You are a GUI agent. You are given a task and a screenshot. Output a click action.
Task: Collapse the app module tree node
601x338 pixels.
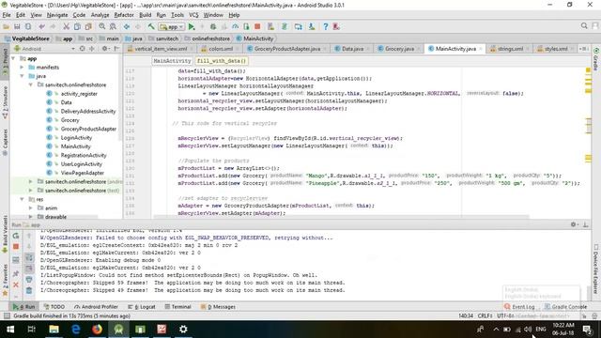click(14, 58)
